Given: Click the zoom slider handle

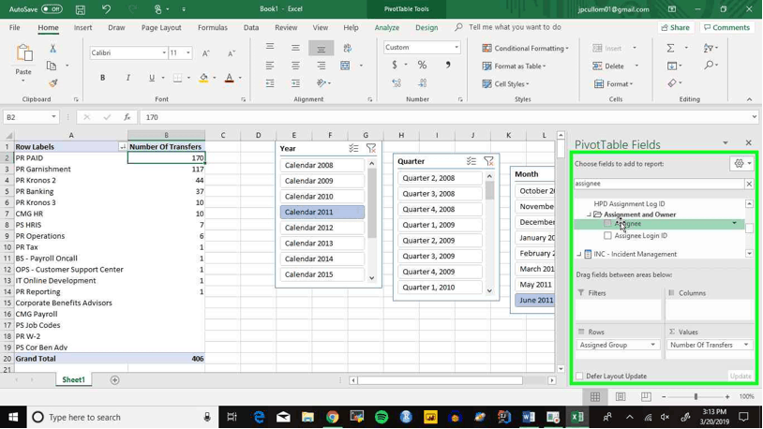Looking at the screenshot, I should tap(696, 397).
